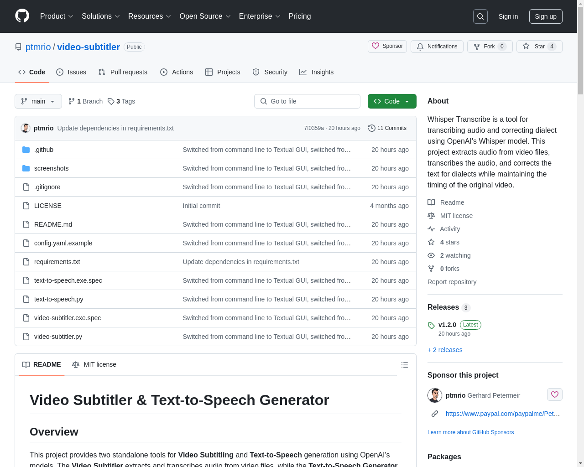This screenshot has width=584, height=467.
Task: Click the file icon beside .gitignore
Action: click(x=26, y=187)
